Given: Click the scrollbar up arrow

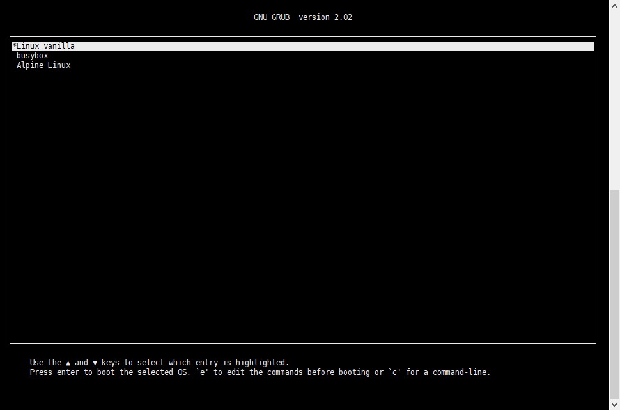Looking at the screenshot, I should [614, 5].
